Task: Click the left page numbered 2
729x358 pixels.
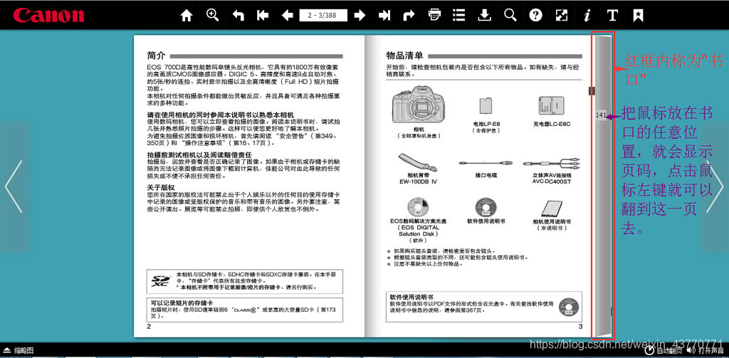Action: tap(248, 187)
